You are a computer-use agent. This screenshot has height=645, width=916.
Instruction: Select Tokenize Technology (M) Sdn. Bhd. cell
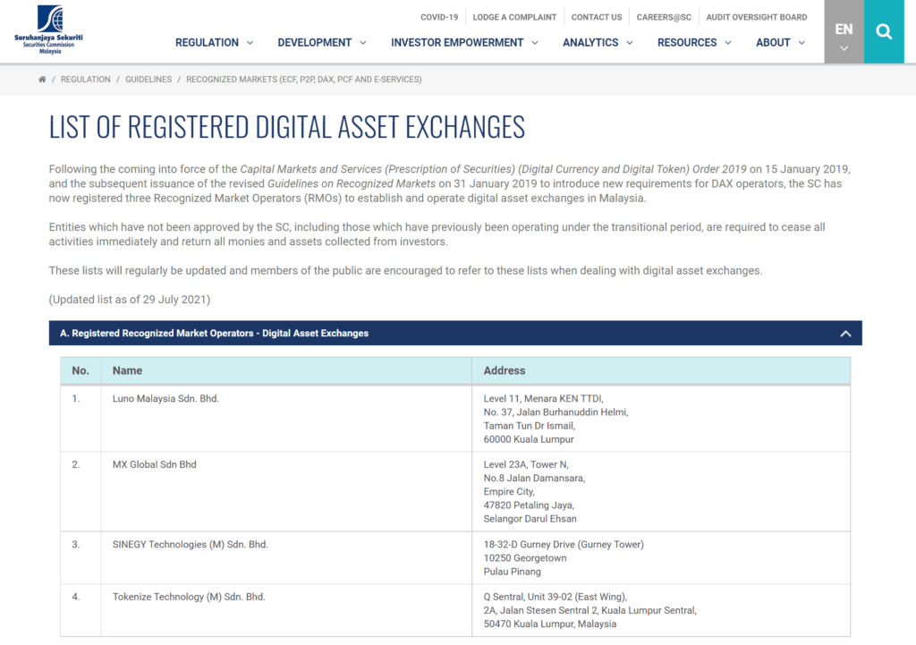(286, 610)
